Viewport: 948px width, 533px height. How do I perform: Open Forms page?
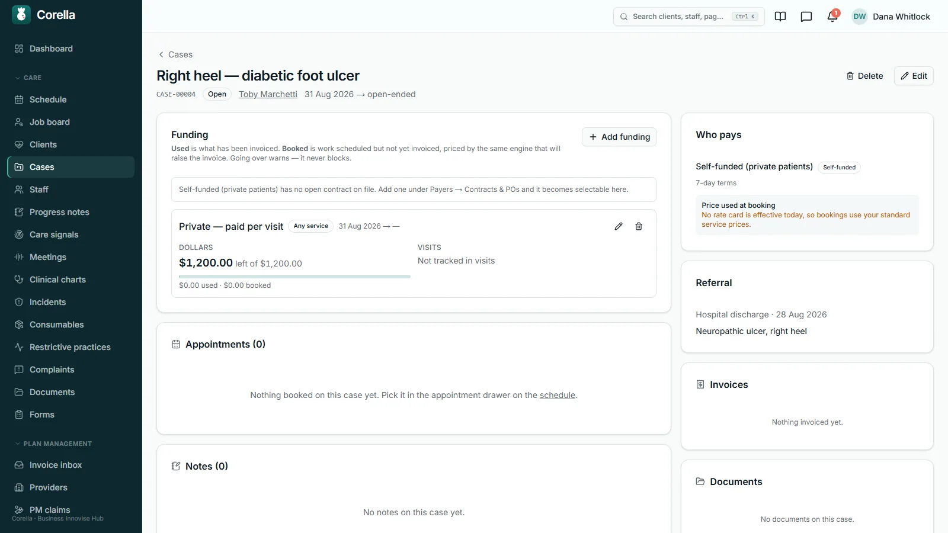71,415
